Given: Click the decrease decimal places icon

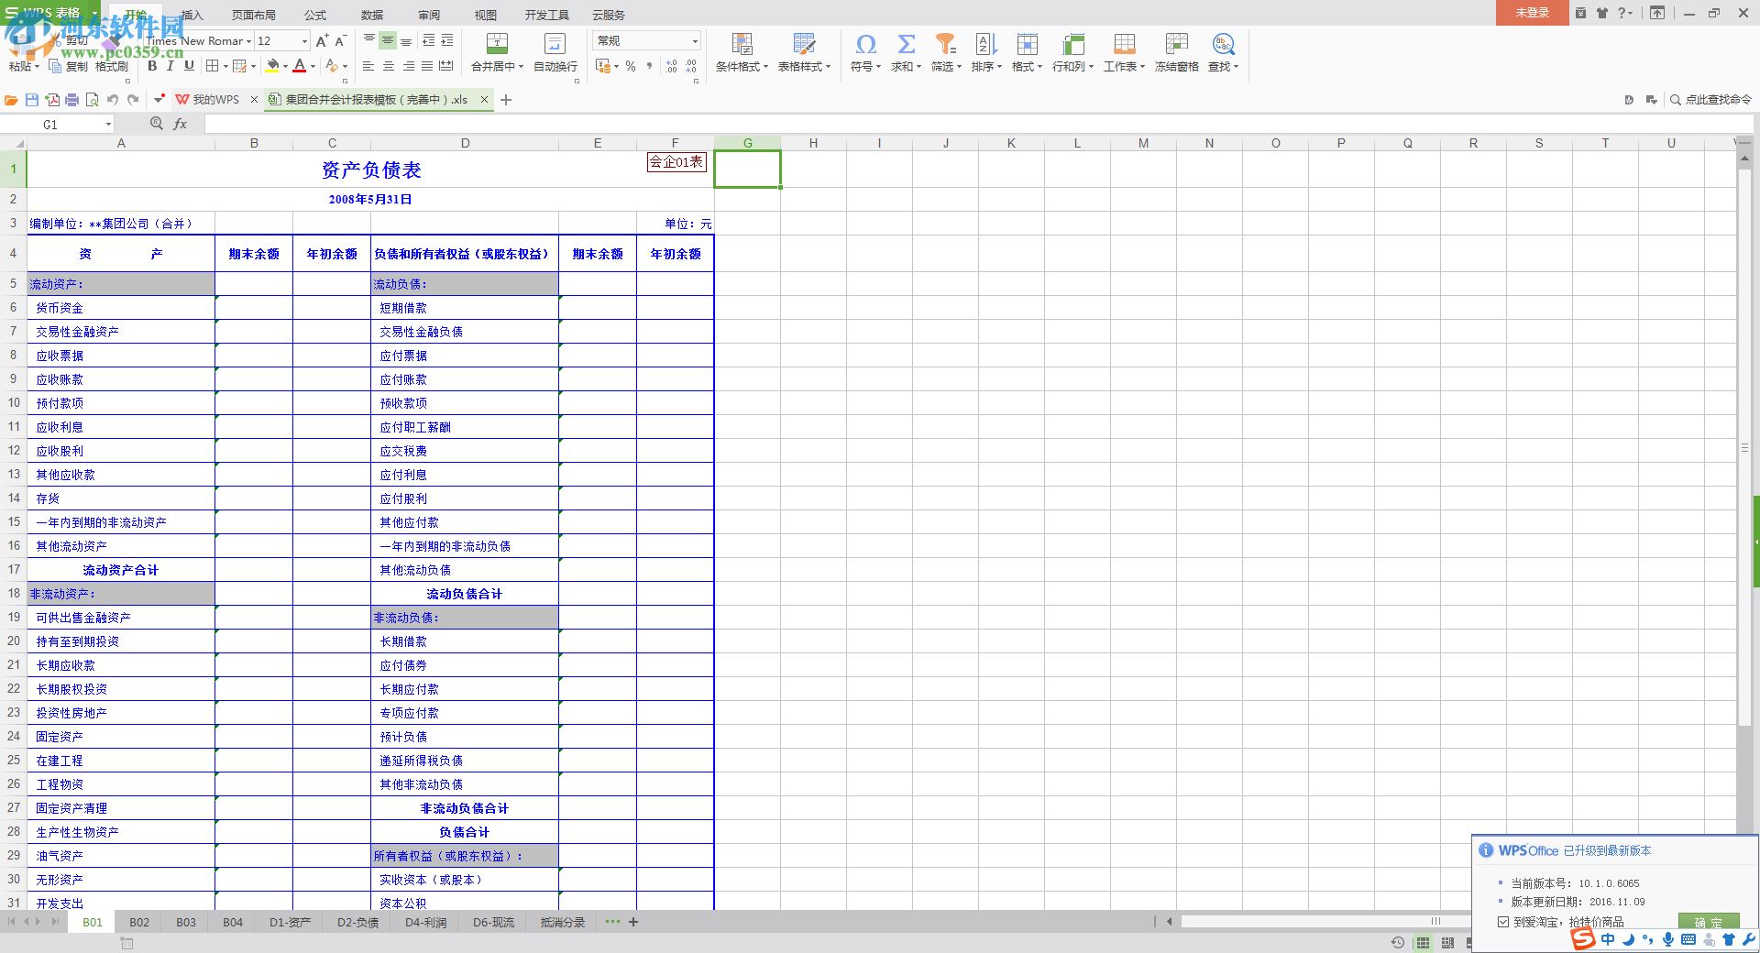Looking at the screenshot, I should coord(691,66).
